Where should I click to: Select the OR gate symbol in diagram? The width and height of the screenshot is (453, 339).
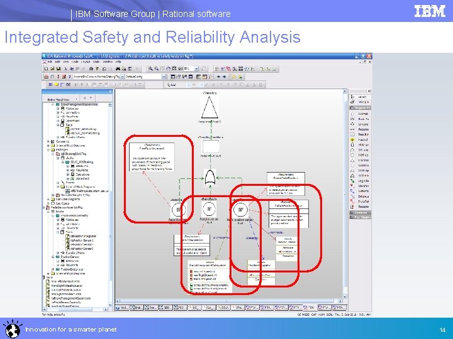(x=210, y=177)
